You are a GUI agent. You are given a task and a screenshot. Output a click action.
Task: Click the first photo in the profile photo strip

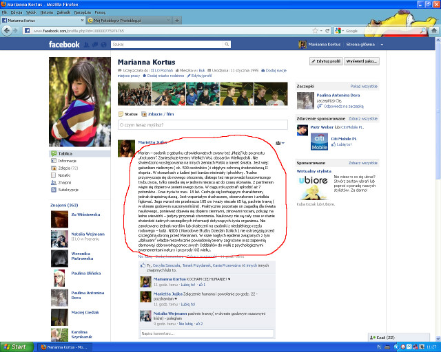[x=134, y=93]
